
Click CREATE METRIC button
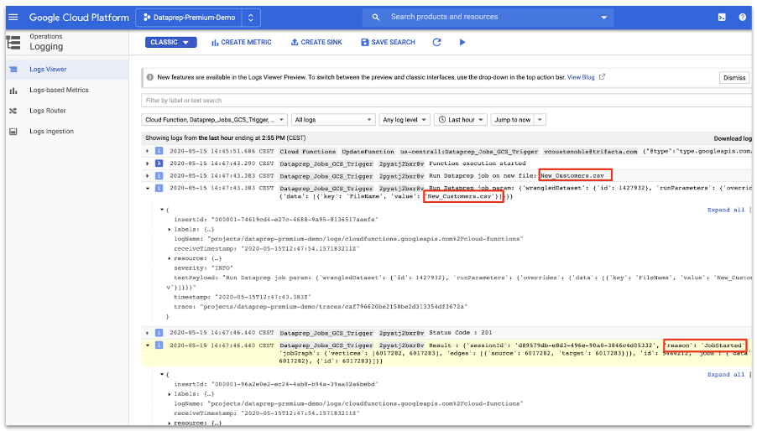[x=242, y=43]
